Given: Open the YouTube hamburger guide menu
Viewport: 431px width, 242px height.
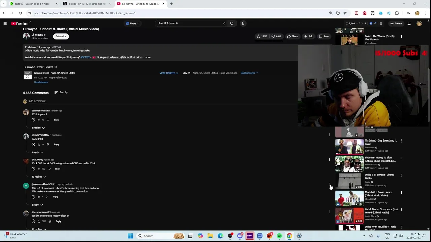Looking at the screenshot, I should tap(5, 23).
